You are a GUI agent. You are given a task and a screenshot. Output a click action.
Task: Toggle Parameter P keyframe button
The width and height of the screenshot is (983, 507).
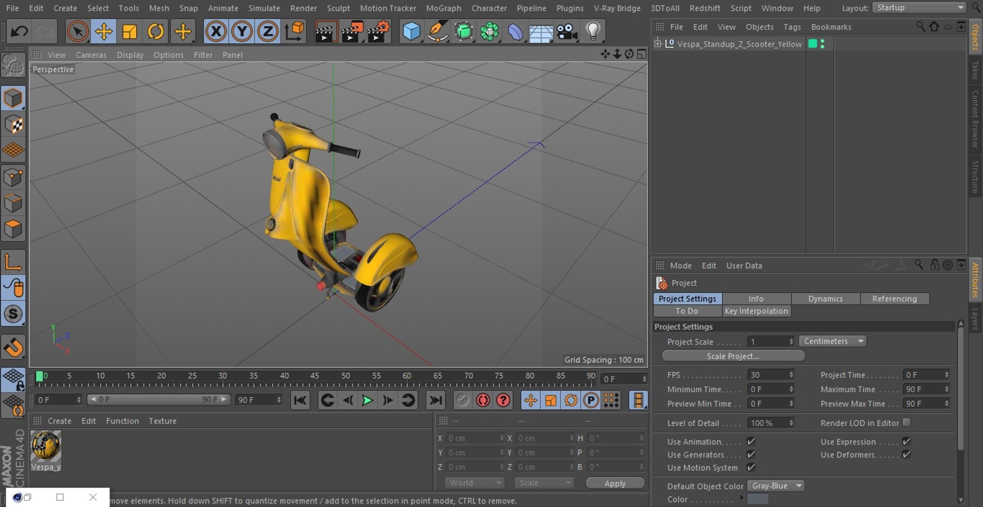[591, 400]
